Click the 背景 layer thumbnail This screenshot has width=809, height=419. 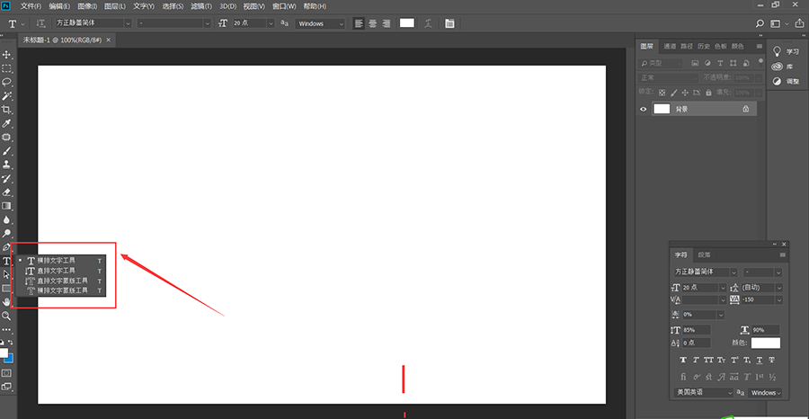click(662, 109)
